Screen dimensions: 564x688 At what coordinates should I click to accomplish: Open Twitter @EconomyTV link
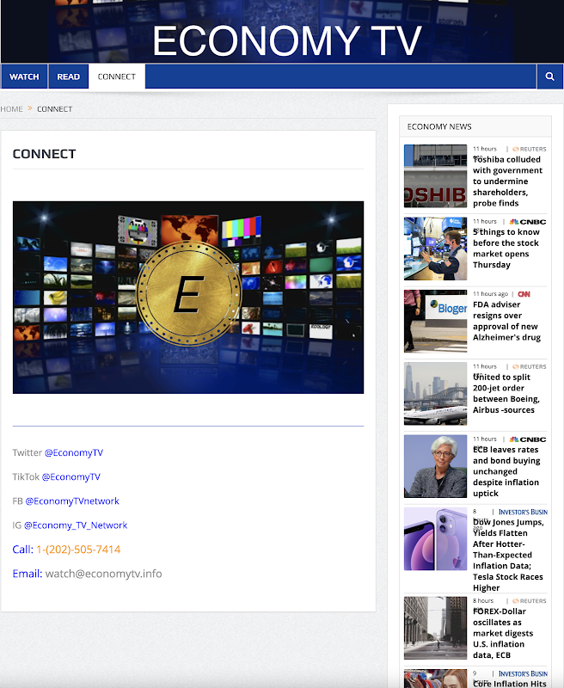pyautogui.click(x=74, y=452)
